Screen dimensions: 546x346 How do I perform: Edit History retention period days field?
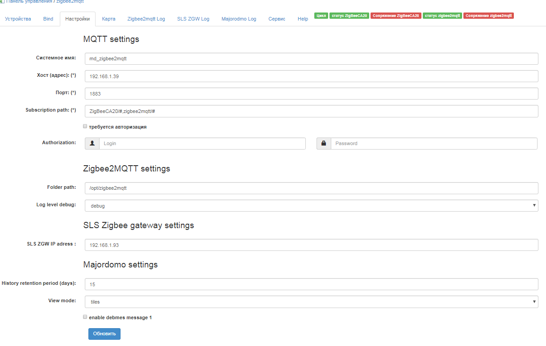click(312, 284)
